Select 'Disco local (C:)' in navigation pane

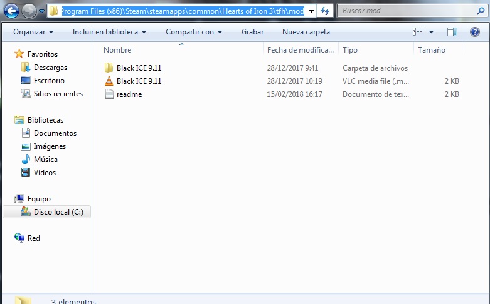58,212
